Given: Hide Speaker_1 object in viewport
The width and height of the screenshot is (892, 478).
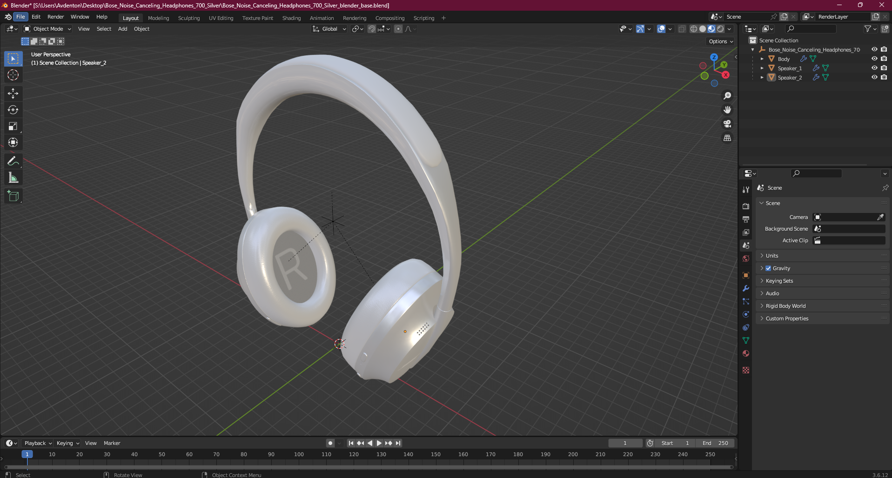Looking at the screenshot, I should pyautogui.click(x=874, y=68).
